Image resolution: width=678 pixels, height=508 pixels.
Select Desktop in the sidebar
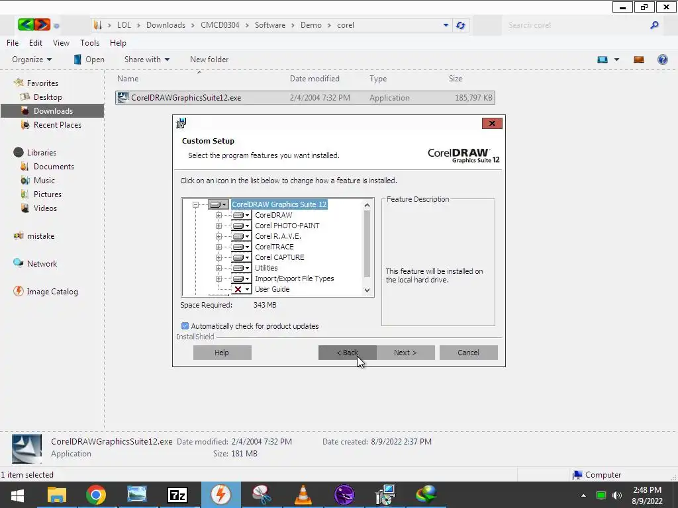(x=48, y=97)
